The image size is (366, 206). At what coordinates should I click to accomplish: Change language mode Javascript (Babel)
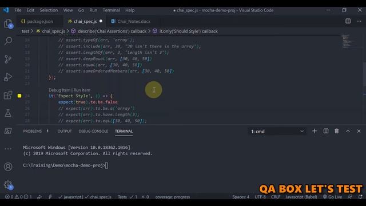point(301,197)
